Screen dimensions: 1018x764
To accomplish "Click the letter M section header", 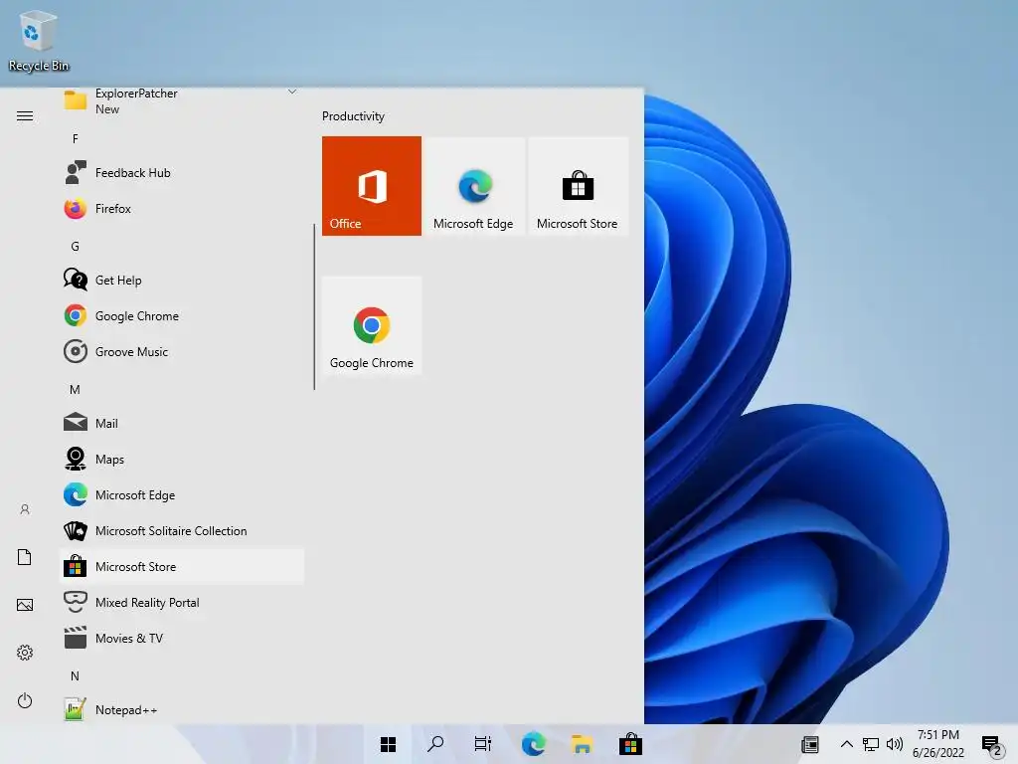I will point(76,390).
